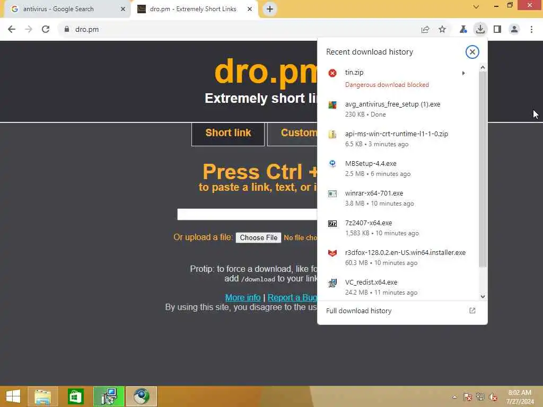Click the site lock icon in address bar
The image size is (543, 407).
tap(67, 30)
